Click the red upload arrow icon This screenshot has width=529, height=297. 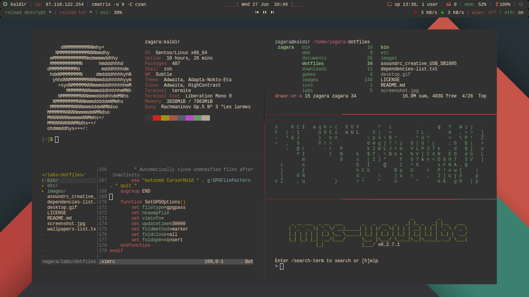[416, 12]
